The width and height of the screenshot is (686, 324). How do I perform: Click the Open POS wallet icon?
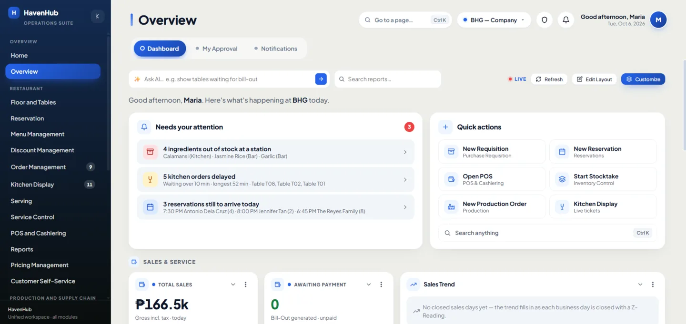click(451, 179)
